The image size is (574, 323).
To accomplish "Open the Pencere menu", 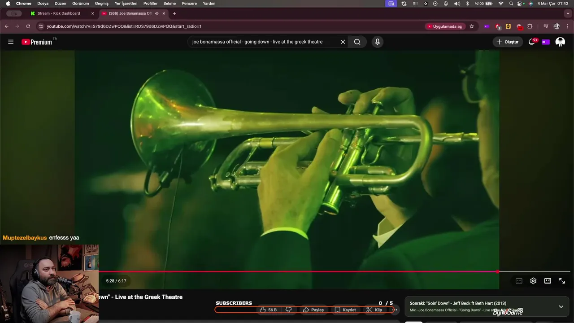I will (x=189, y=3).
